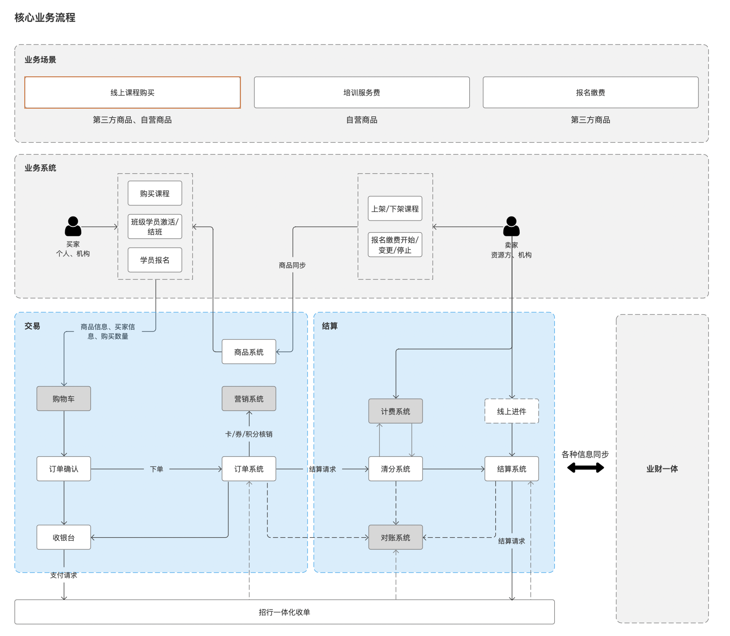Image resolution: width=730 pixels, height=636 pixels.
Task: Select the 结算系统 node
Action: (512, 469)
